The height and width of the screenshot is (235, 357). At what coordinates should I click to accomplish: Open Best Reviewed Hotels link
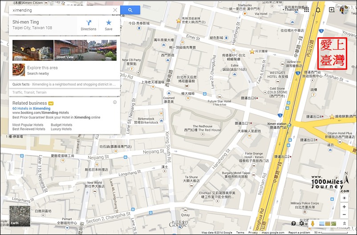(x=28, y=129)
